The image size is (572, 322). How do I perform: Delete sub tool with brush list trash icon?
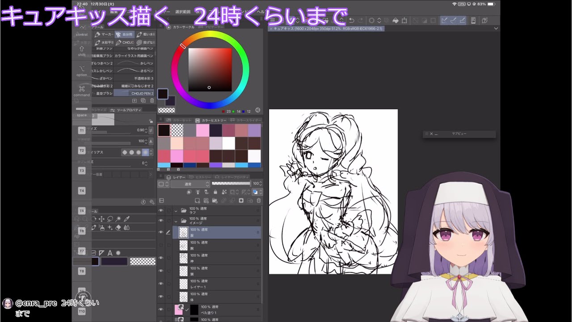click(x=152, y=101)
